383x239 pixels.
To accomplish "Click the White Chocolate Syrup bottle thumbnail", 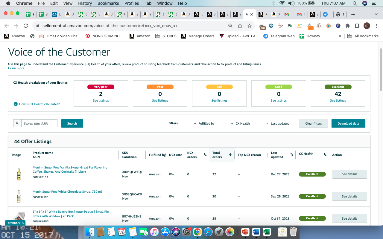I will pos(19,196).
